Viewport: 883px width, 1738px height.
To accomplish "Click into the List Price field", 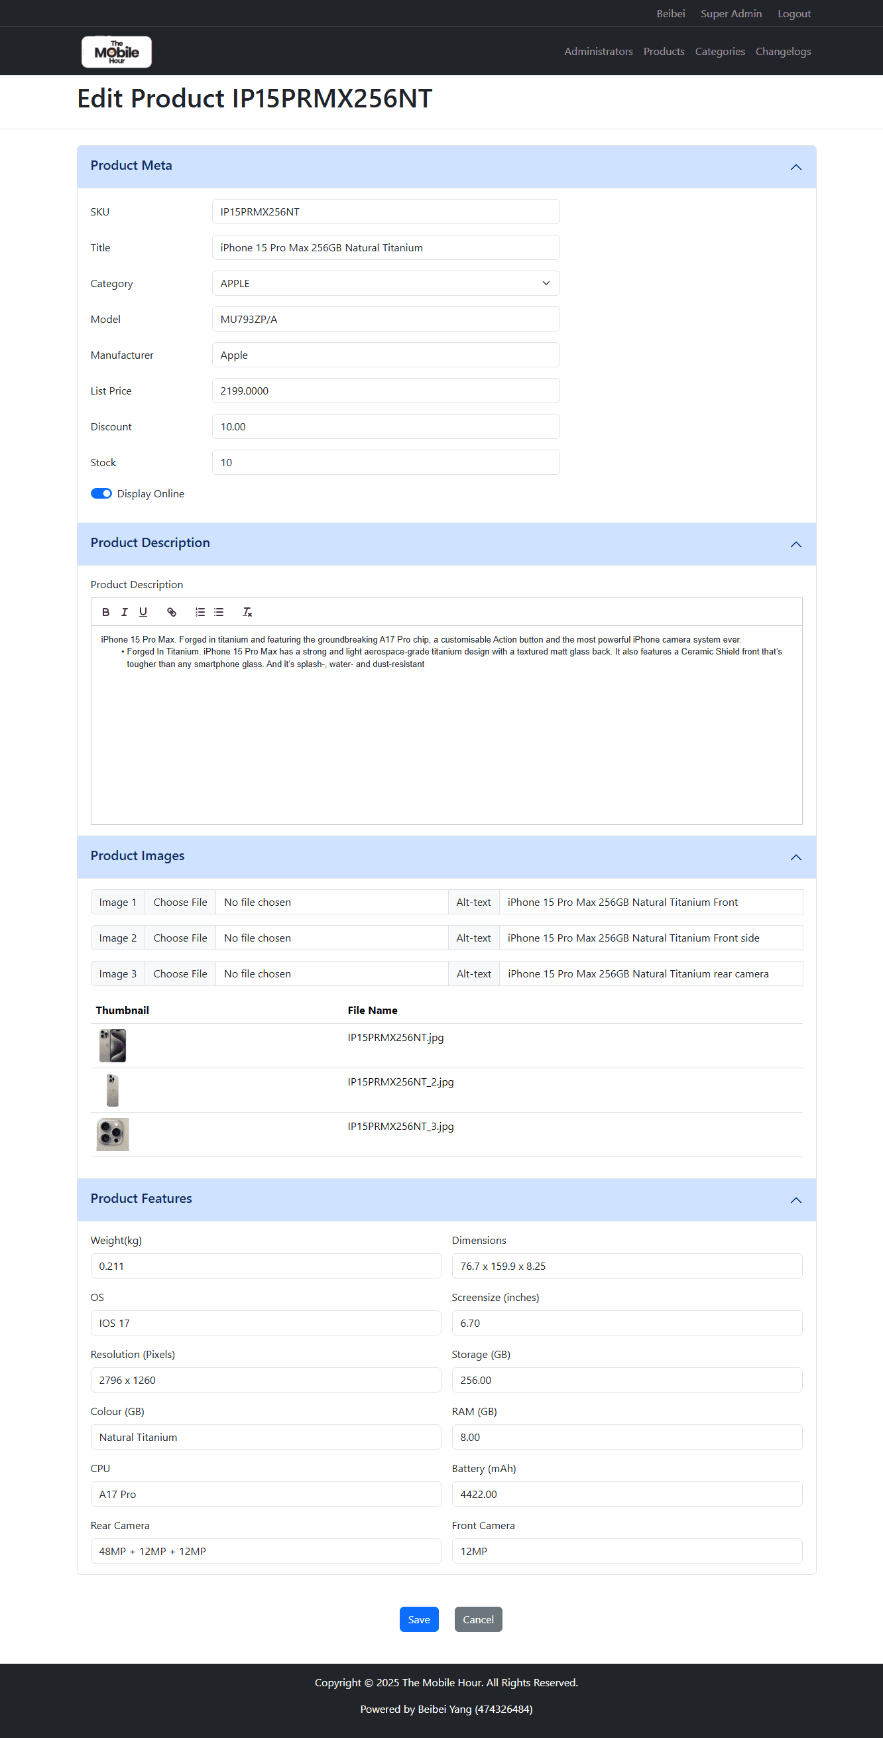I will click(385, 391).
